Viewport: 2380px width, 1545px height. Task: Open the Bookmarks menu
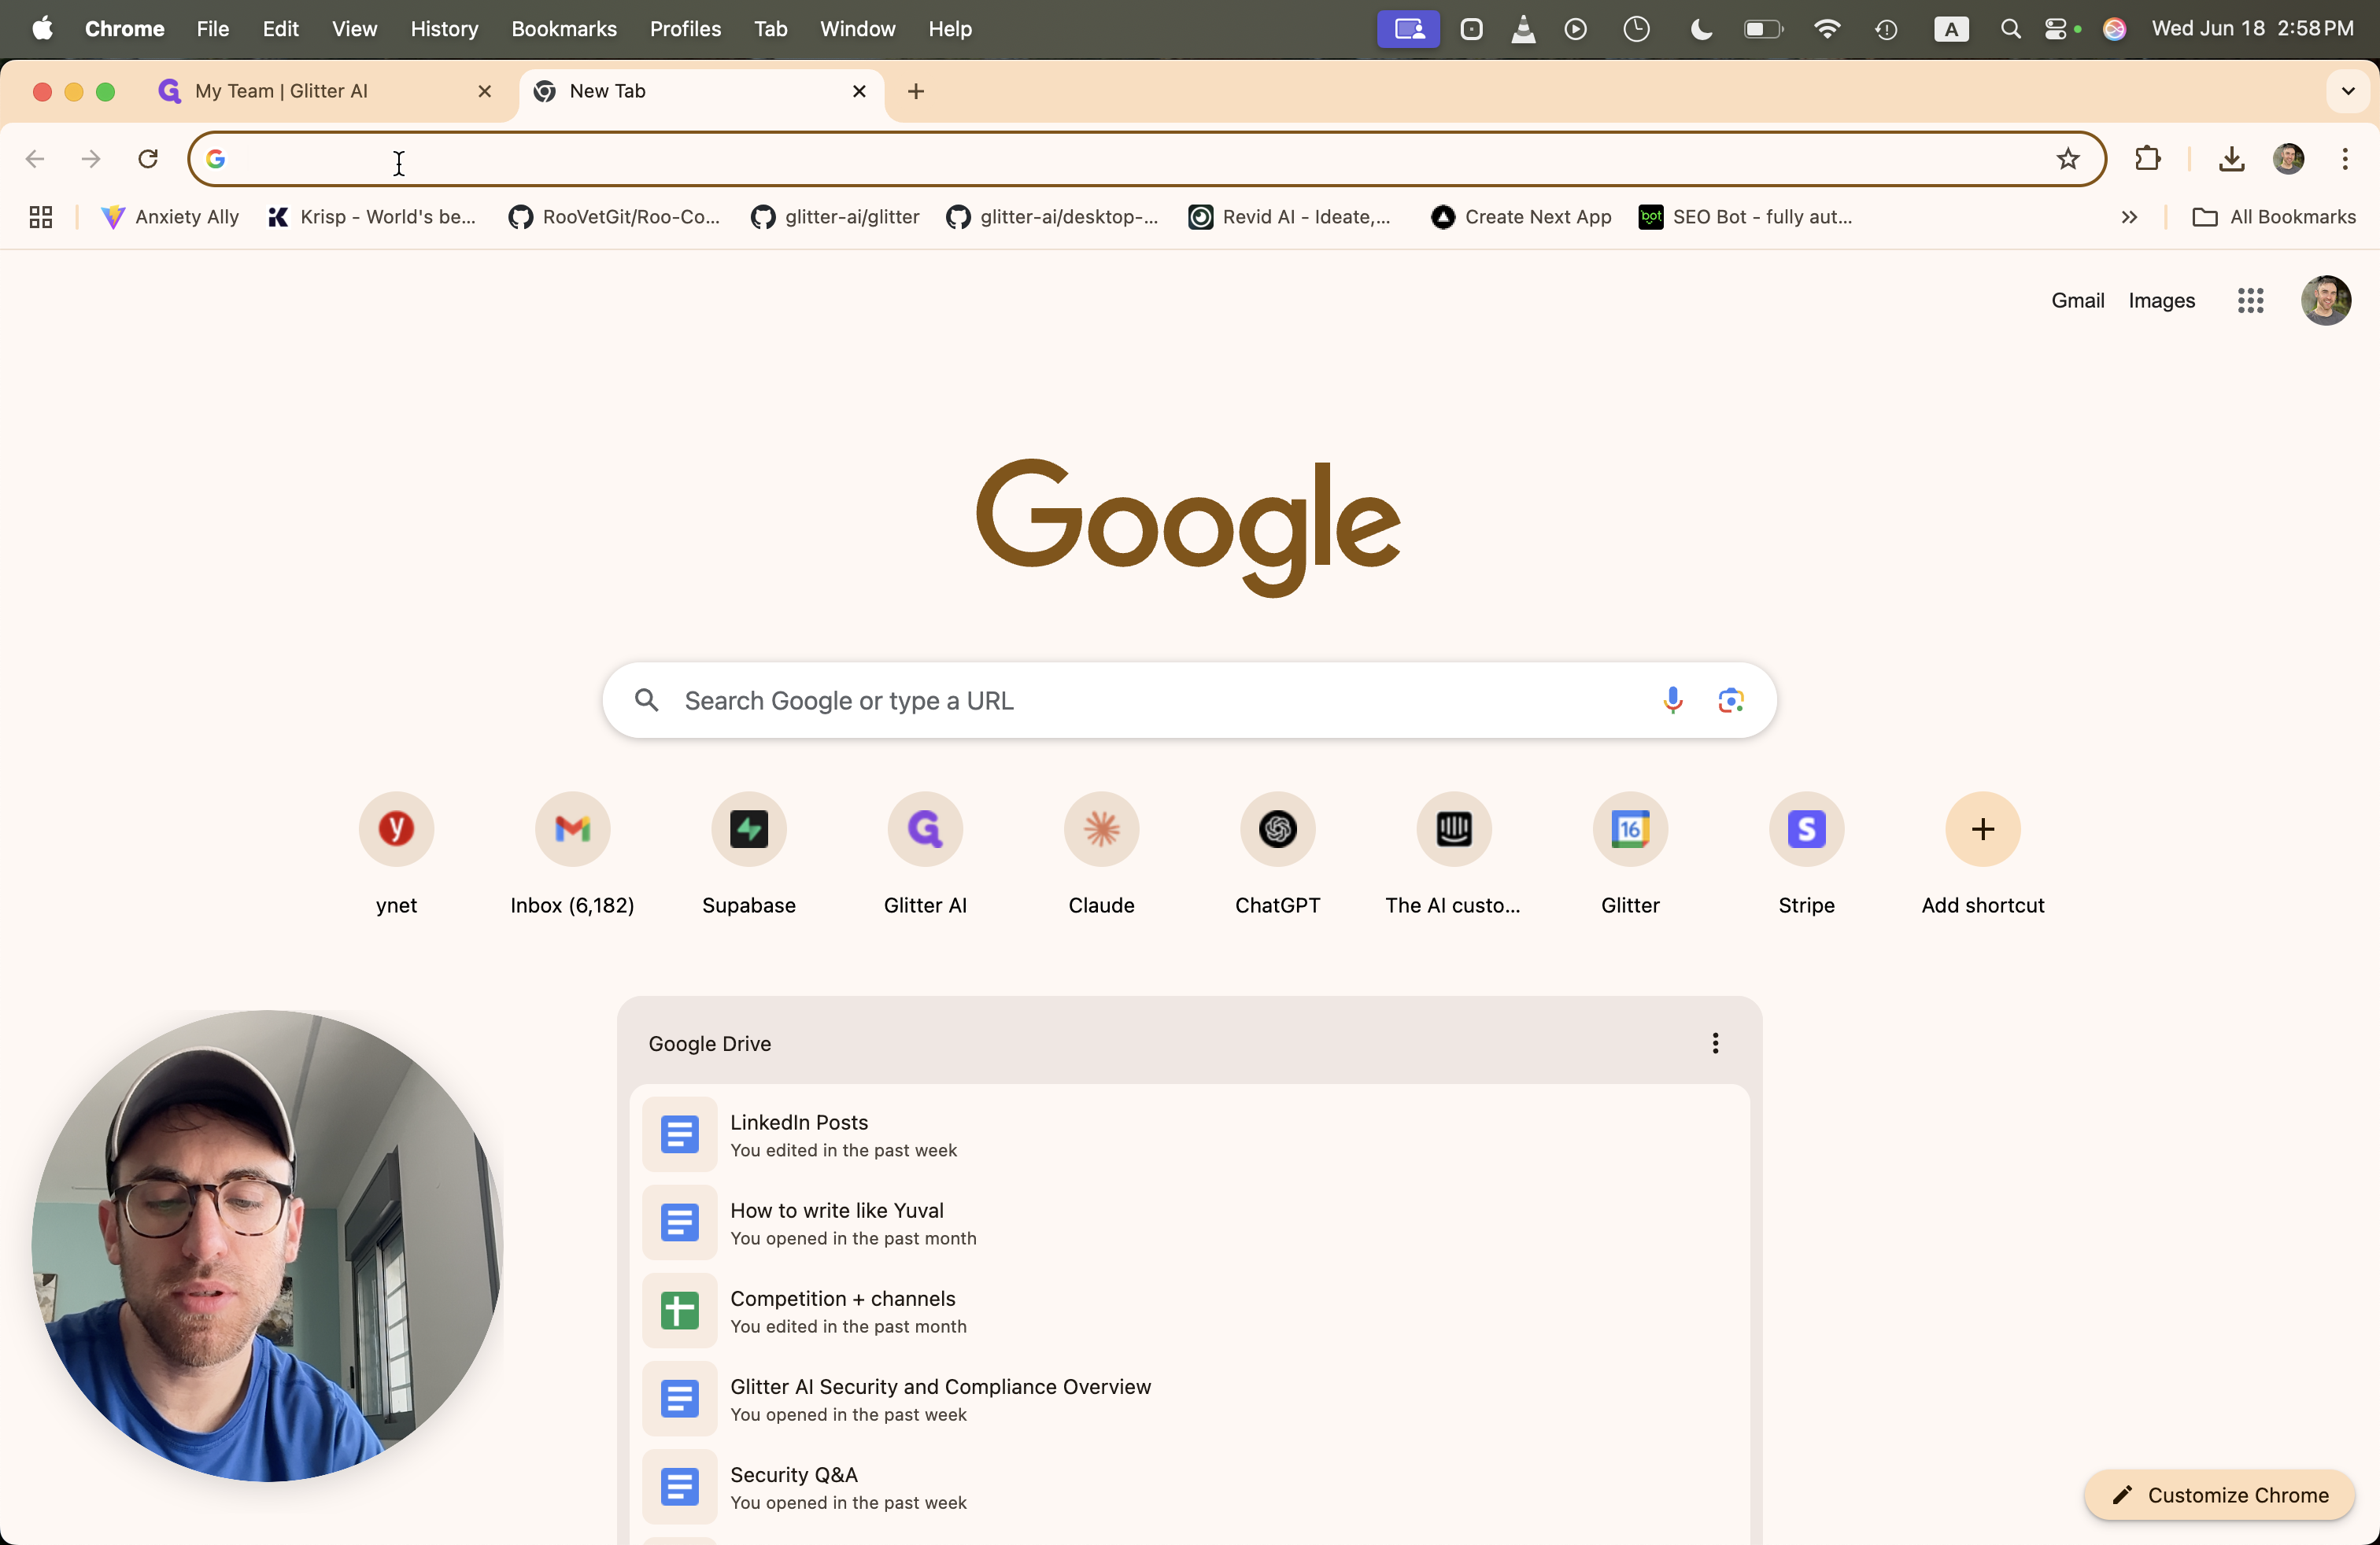[564, 29]
